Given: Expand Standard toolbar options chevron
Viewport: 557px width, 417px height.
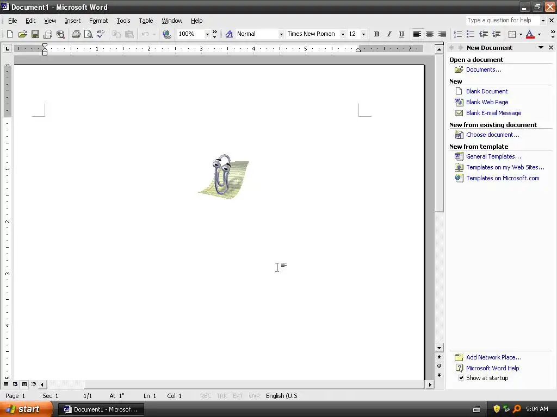Looking at the screenshot, I should (214, 34).
